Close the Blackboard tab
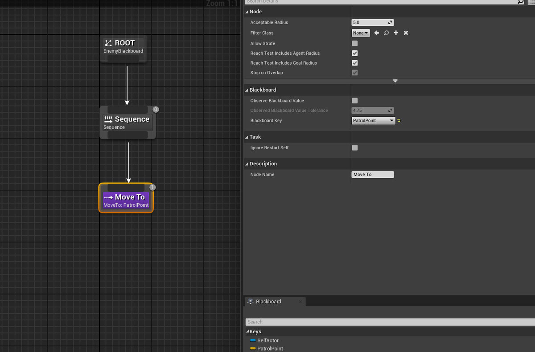535x352 pixels. tap(300, 302)
